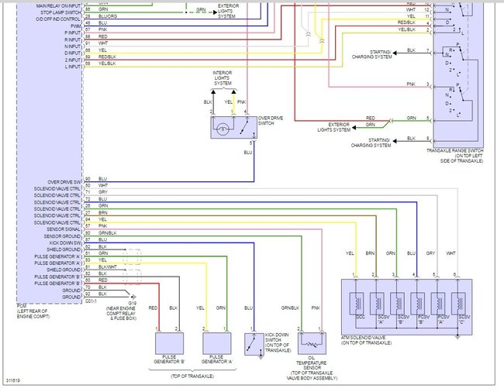Viewport: 504px width, 392px height.
Task: Click the 'BLU' wire label at pin 90
Action: (x=102, y=178)
